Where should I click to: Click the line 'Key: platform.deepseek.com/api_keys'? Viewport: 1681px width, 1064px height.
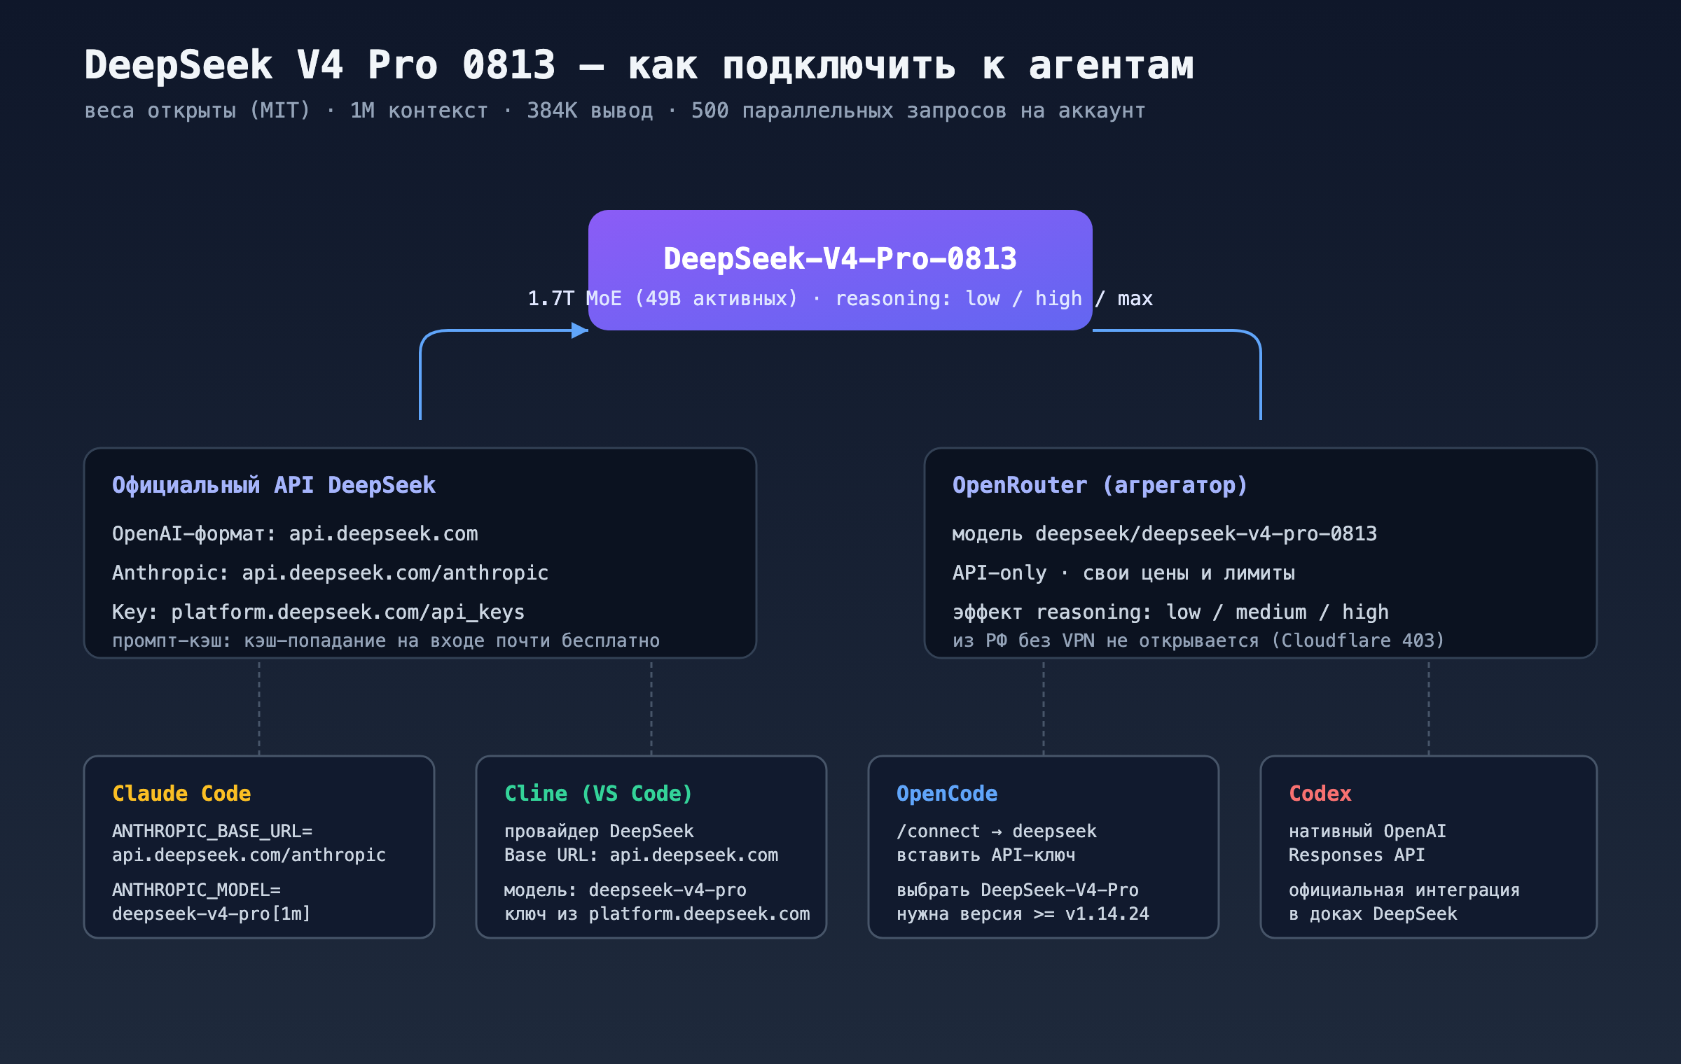318,612
